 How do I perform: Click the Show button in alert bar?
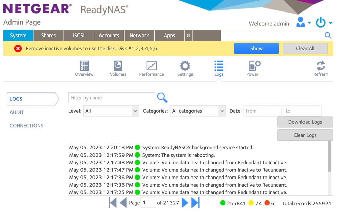point(256,48)
